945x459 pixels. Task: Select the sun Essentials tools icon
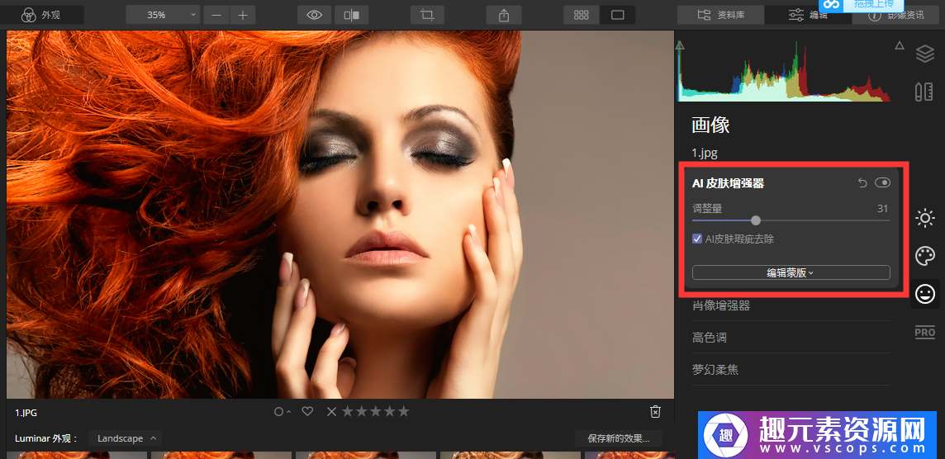pyautogui.click(x=925, y=219)
